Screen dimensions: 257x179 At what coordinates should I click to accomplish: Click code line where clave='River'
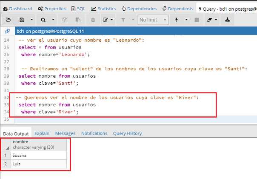click(50, 112)
